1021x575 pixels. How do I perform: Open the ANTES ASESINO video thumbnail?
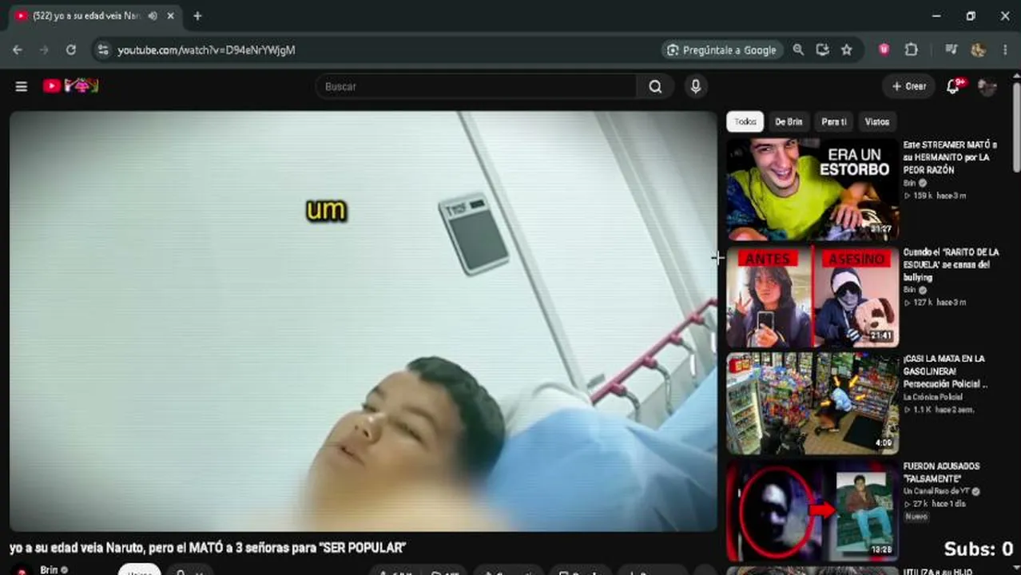click(812, 296)
